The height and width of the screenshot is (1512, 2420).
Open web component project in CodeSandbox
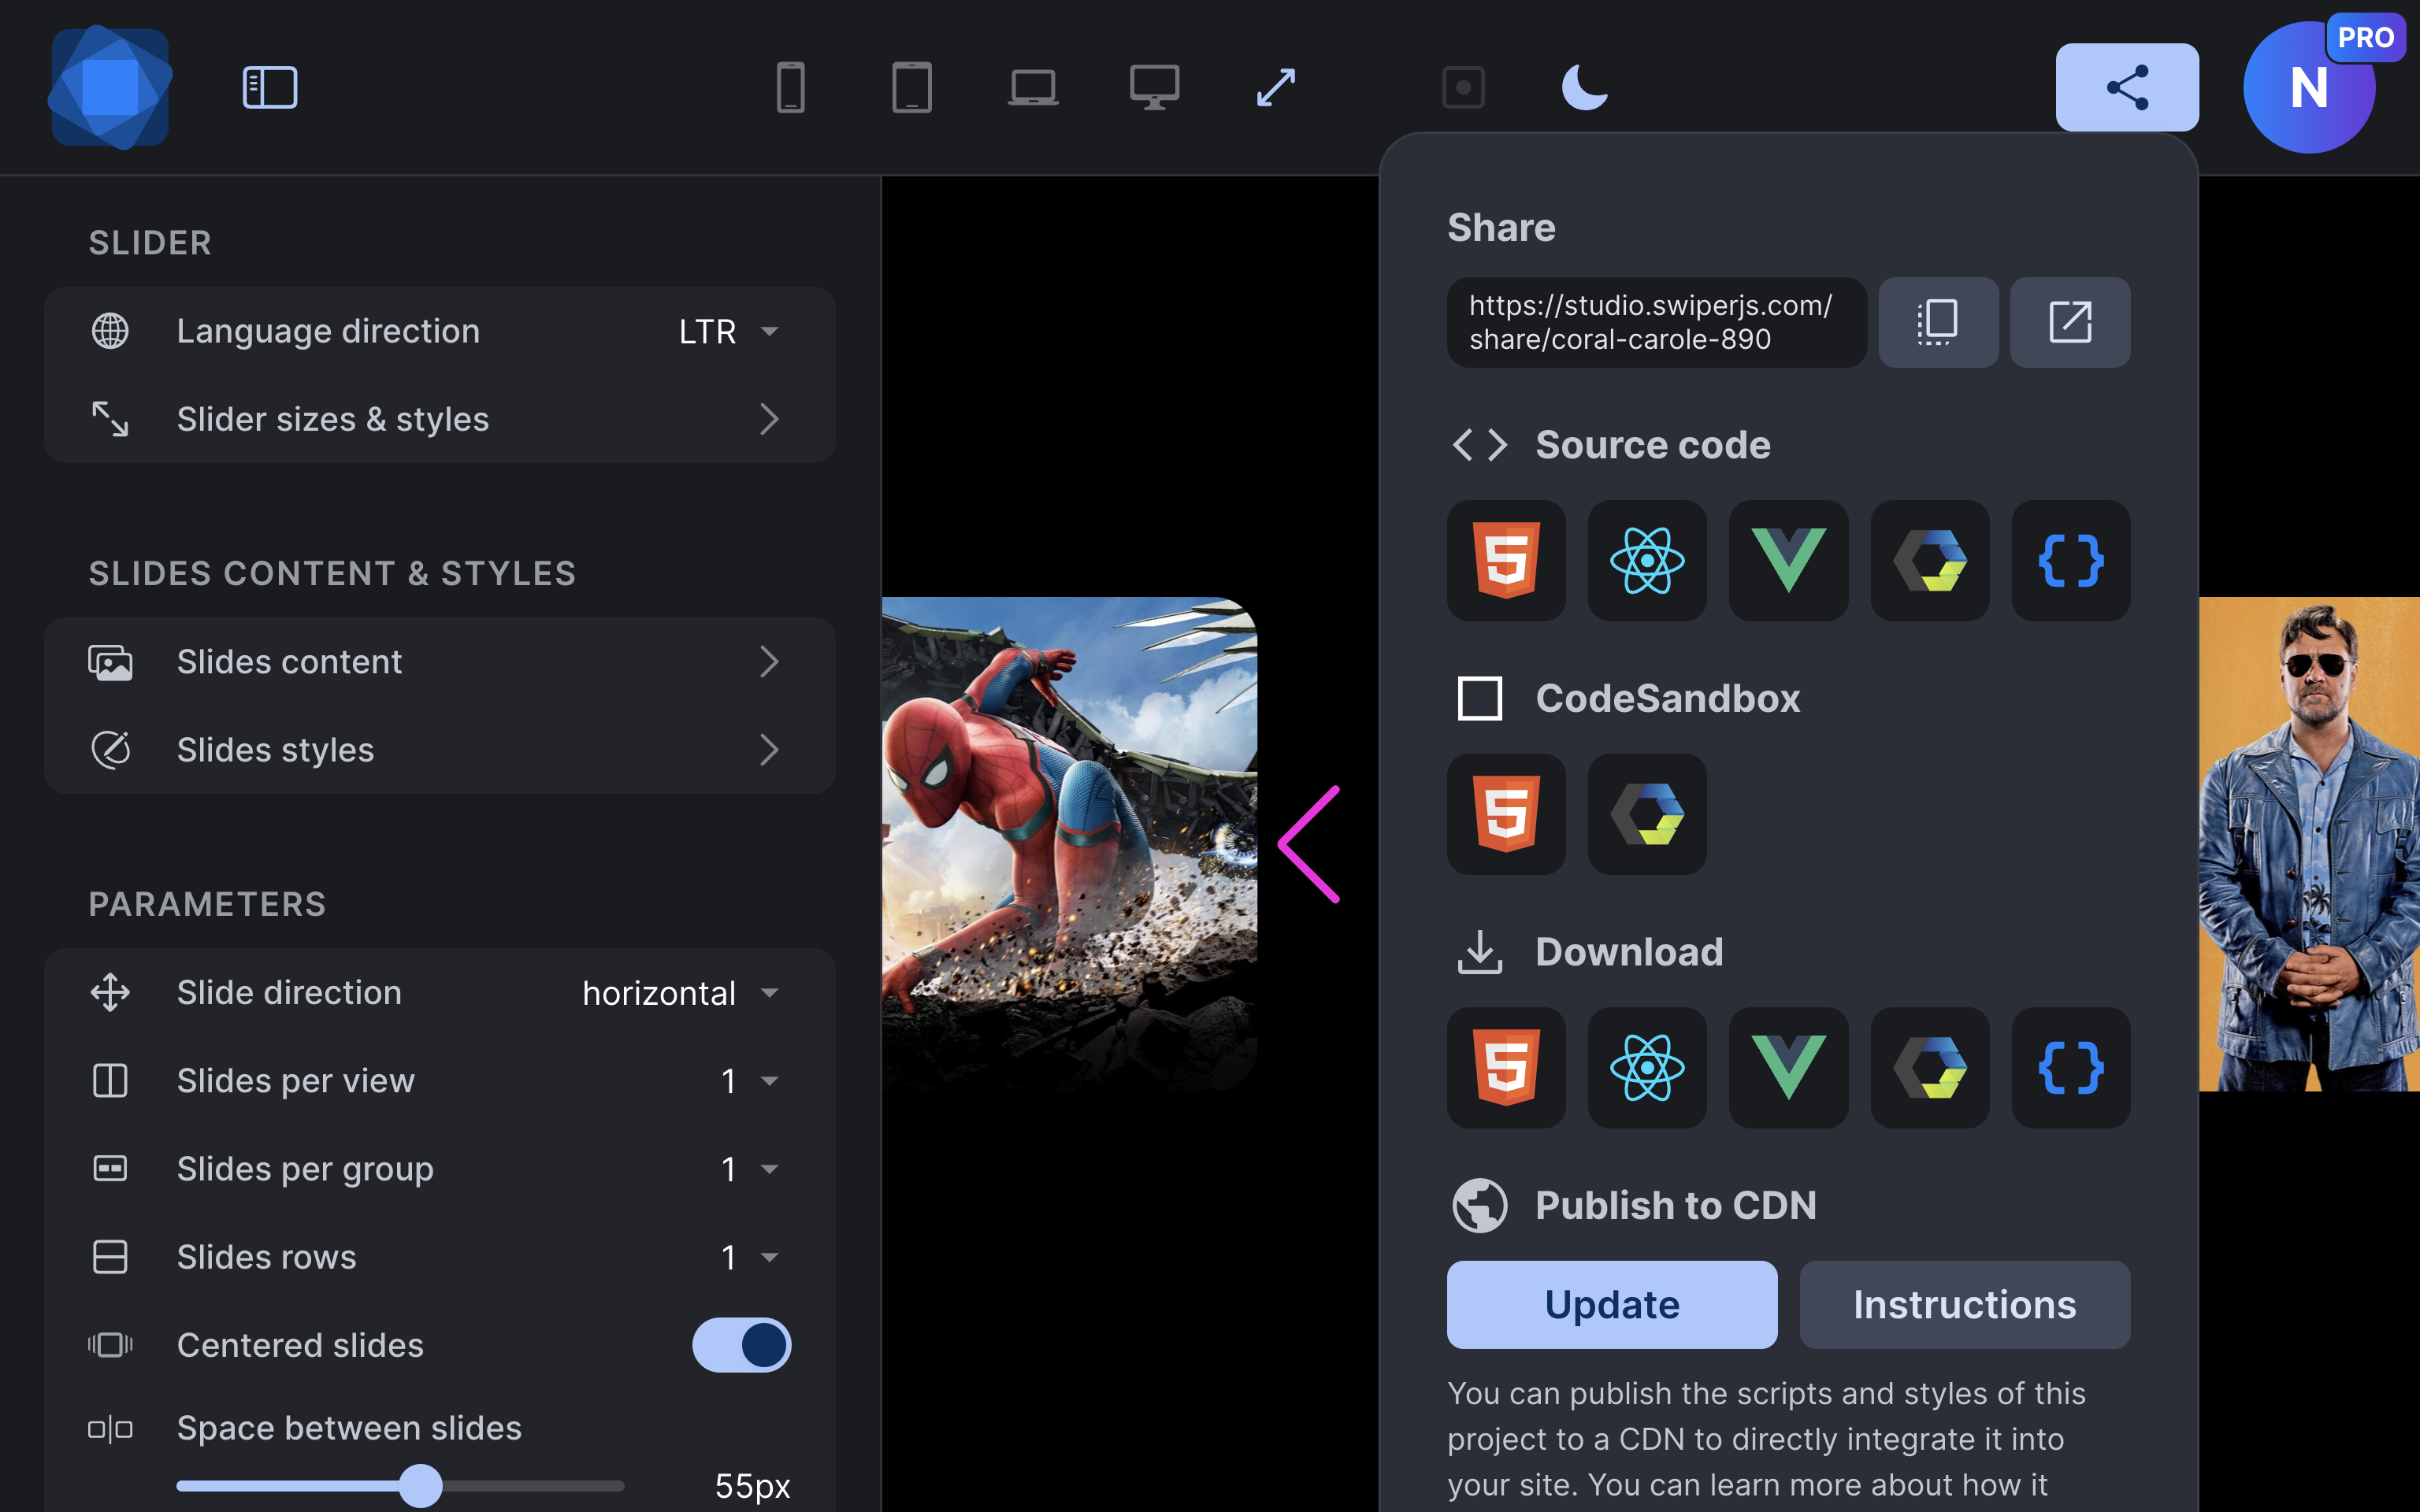point(1647,814)
